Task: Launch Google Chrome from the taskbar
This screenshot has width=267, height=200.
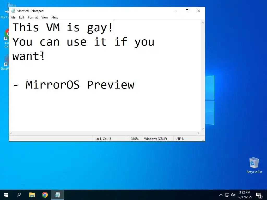Action: [x=45, y=195]
